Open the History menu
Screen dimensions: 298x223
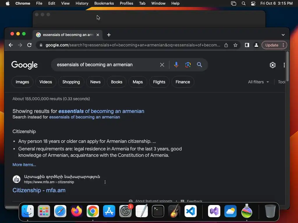[x=82, y=3]
